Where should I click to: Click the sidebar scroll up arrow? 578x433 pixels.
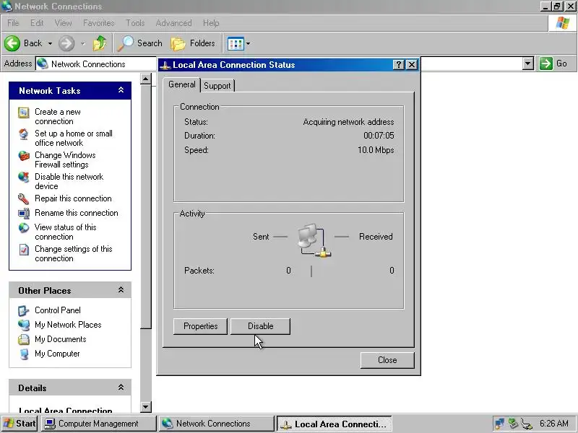(x=146, y=79)
